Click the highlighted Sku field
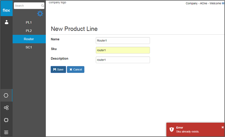Viewport: 225px width, 137px height. pos(123,50)
